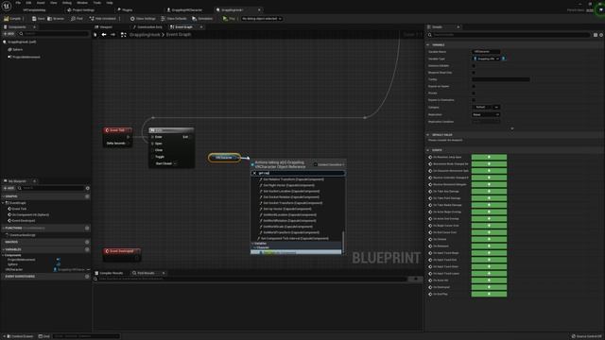Image resolution: width=605 pixels, height=340 pixels.
Task: Go forward in graph navigation history
Action: coord(112,35)
